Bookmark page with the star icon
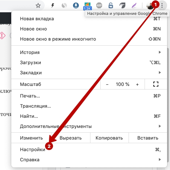The height and width of the screenshot is (170, 170). click(x=38, y=5)
